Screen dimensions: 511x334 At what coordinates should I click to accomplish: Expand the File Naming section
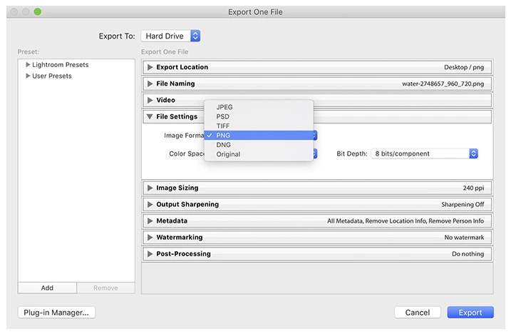point(150,84)
